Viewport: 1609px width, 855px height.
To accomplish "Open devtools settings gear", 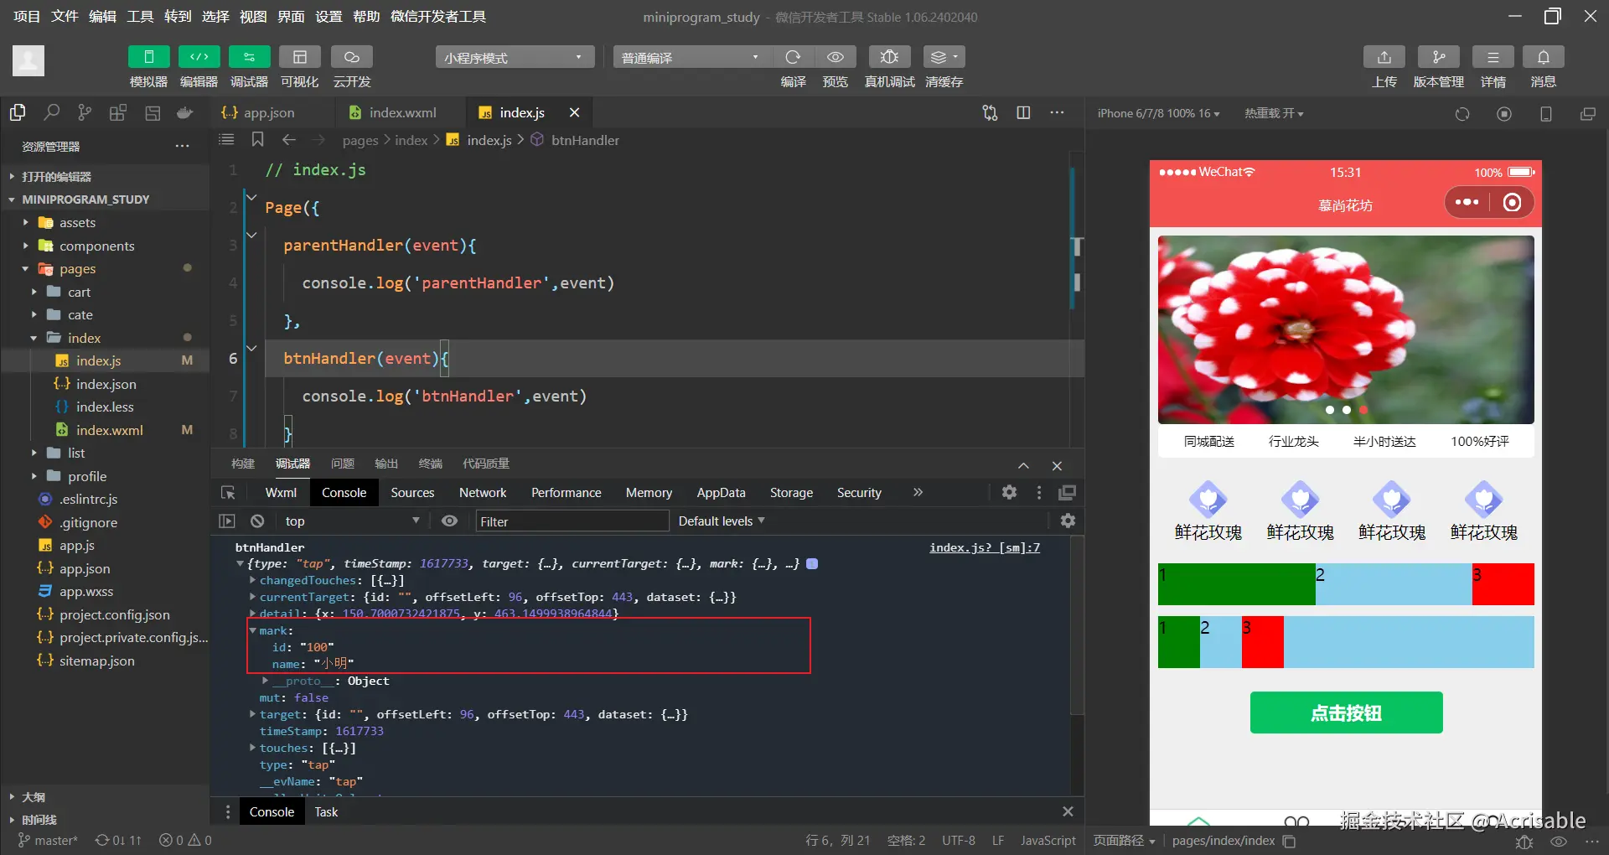I will (x=1009, y=493).
